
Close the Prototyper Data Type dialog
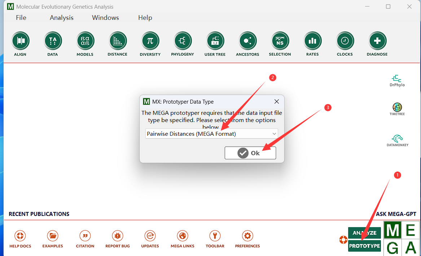277,101
